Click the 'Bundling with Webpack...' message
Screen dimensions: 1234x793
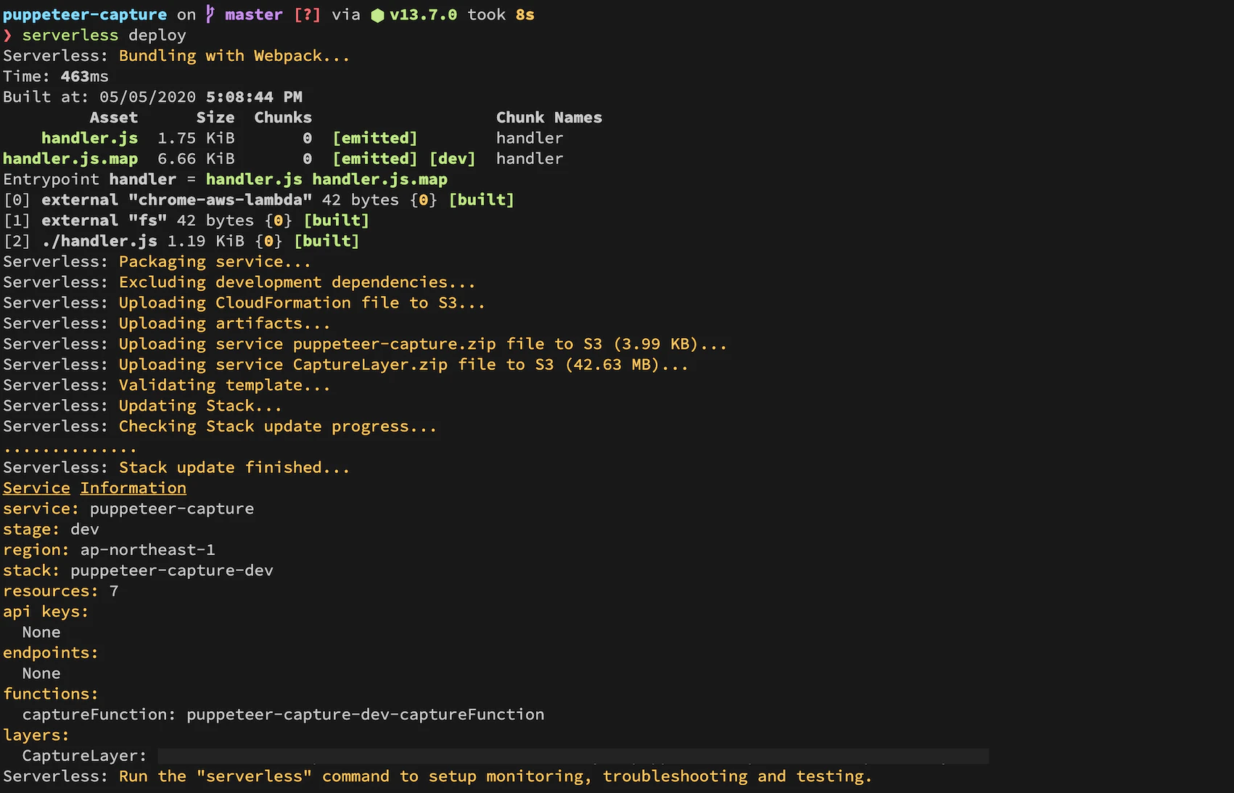click(x=234, y=56)
